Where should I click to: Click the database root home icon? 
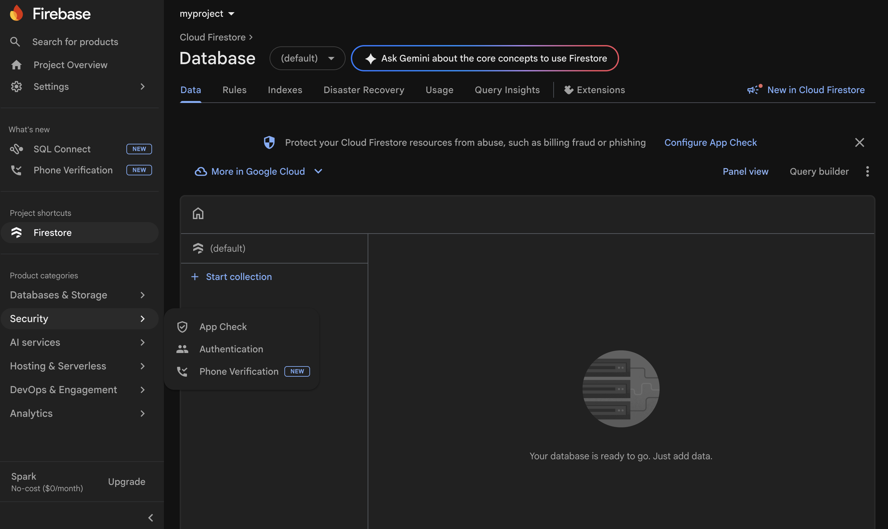(x=198, y=214)
